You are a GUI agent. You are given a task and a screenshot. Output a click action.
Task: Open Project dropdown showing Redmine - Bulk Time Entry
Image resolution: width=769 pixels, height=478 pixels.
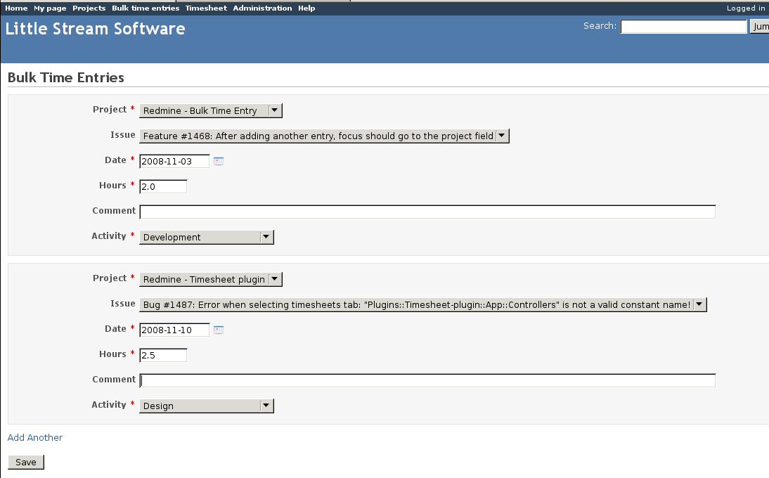tap(211, 111)
